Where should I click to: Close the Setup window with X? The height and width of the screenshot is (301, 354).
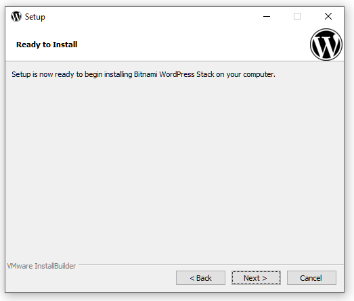[x=328, y=16]
